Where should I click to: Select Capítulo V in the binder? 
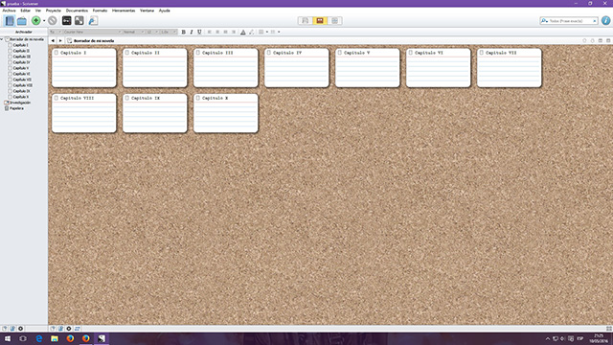21,68
